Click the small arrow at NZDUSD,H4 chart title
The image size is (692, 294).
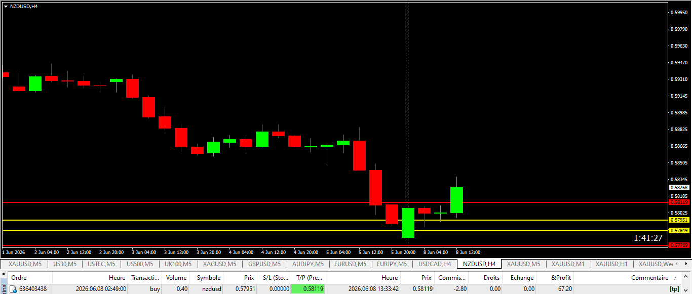[x=6, y=6]
